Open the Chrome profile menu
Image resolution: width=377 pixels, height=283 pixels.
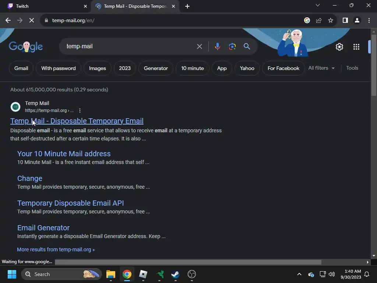(357, 21)
